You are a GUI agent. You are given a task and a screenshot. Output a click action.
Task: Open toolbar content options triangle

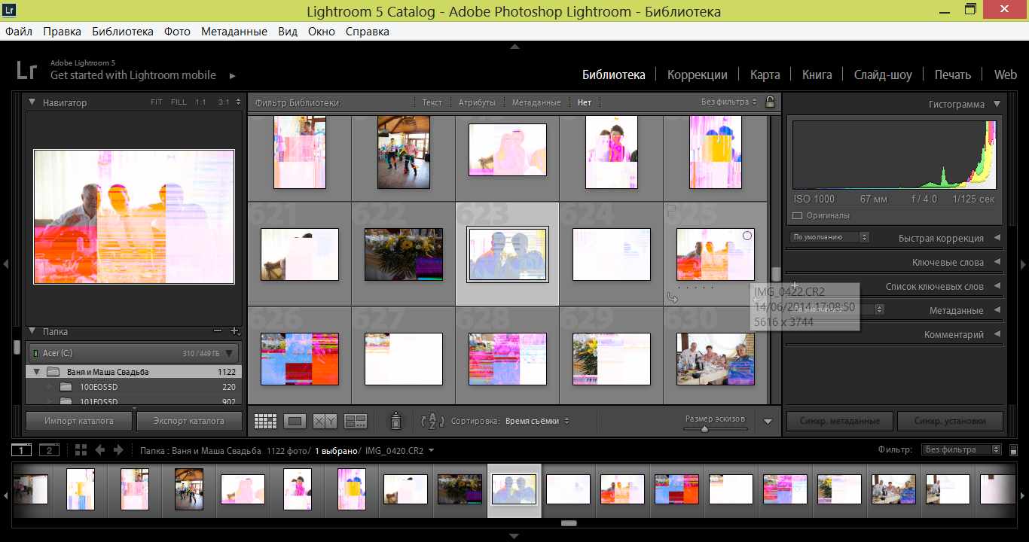pos(768,422)
